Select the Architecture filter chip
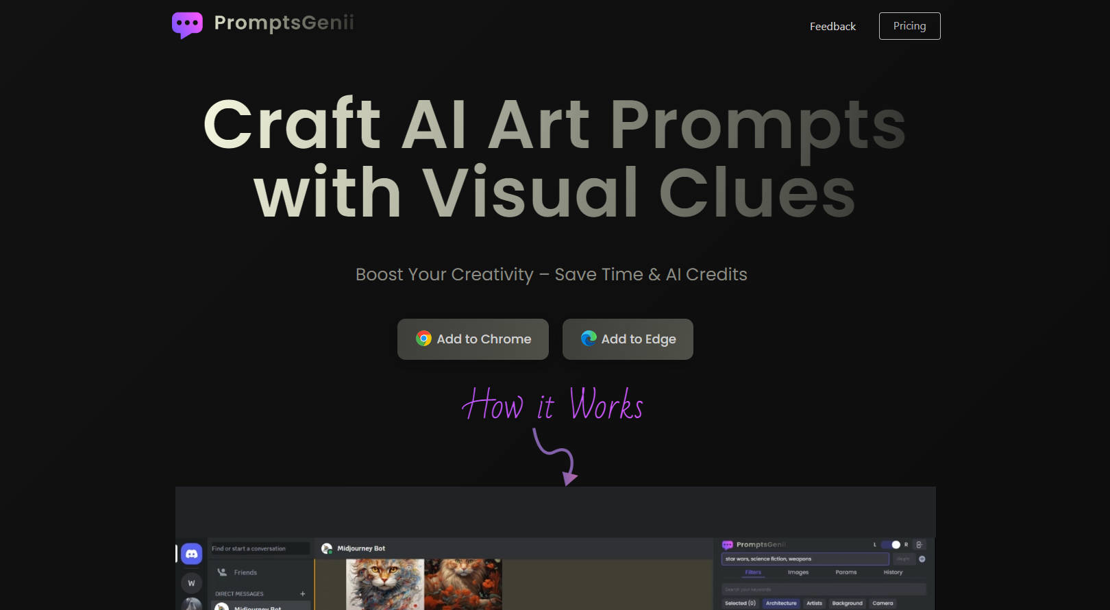The height and width of the screenshot is (610, 1110). coord(781,603)
